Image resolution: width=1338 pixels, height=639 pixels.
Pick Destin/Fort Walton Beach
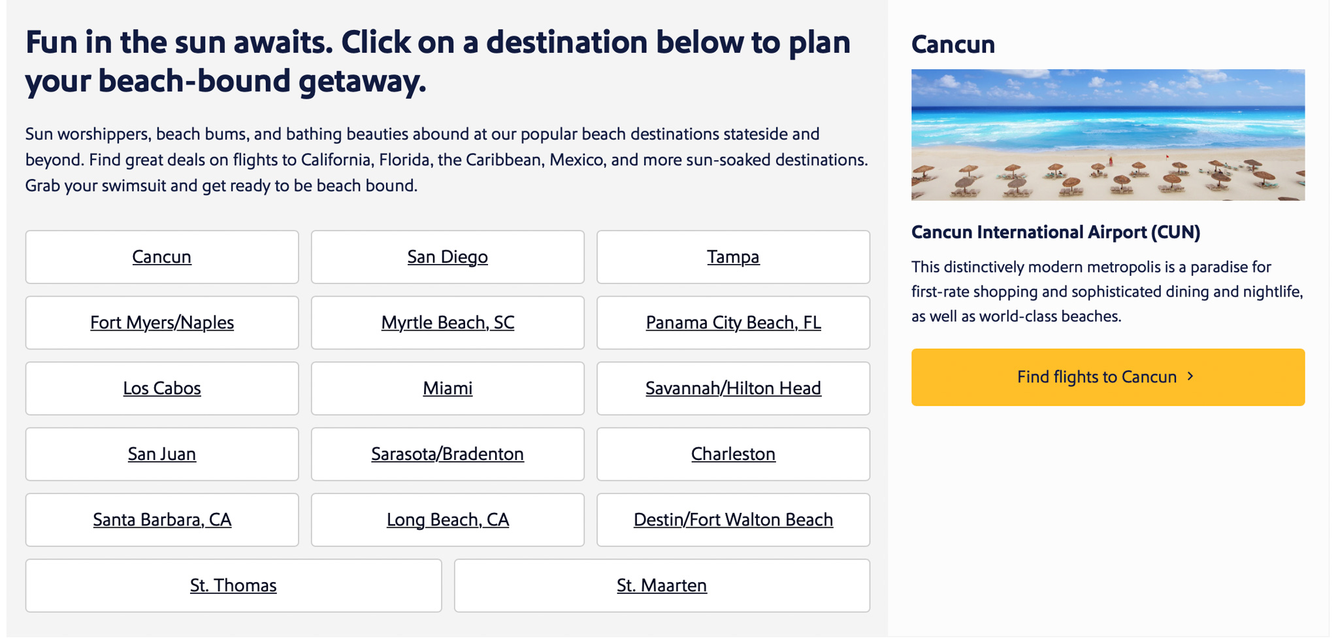click(x=732, y=519)
